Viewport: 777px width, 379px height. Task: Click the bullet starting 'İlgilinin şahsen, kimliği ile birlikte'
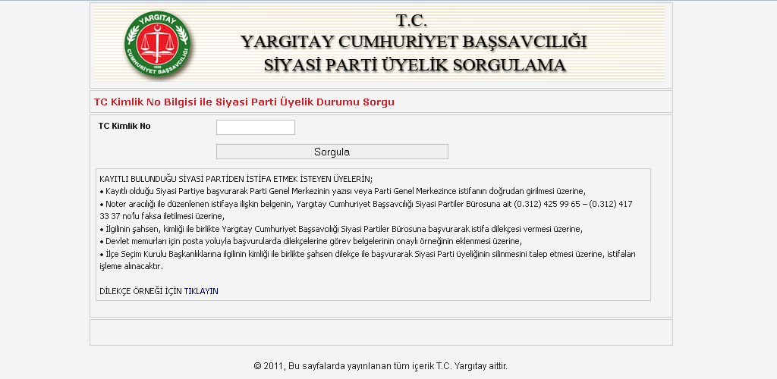click(x=341, y=229)
